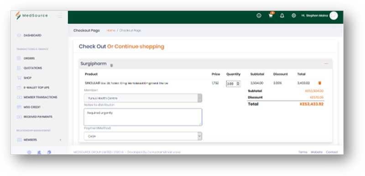Open the notifications bell icon
Image resolution: width=365 pixels, height=176 pixels.
(x=282, y=16)
